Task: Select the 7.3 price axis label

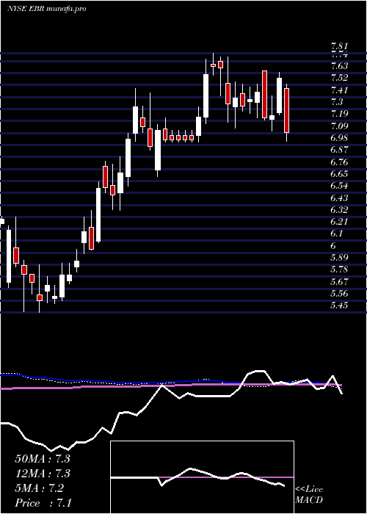Action: pos(337,102)
